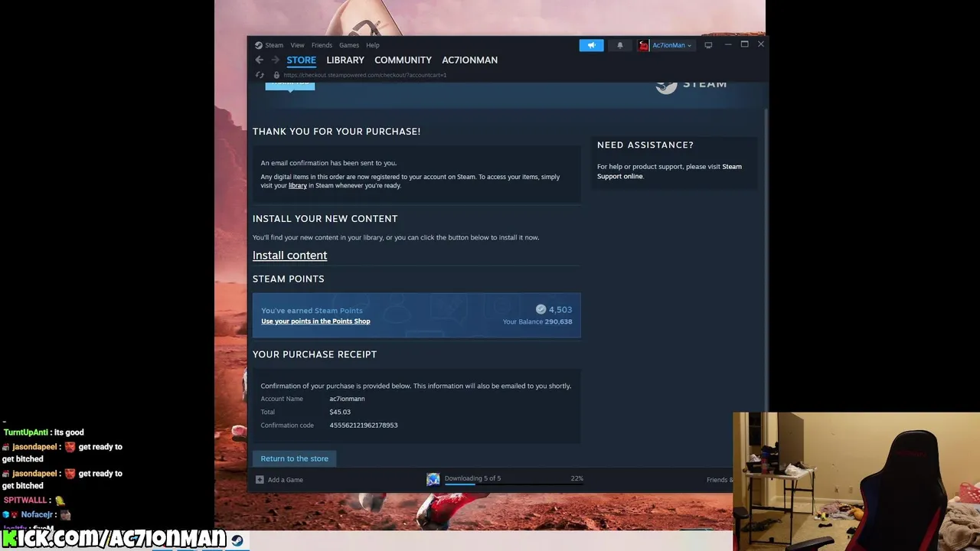Click the balance 290,638 value
980x551 pixels.
click(x=558, y=321)
